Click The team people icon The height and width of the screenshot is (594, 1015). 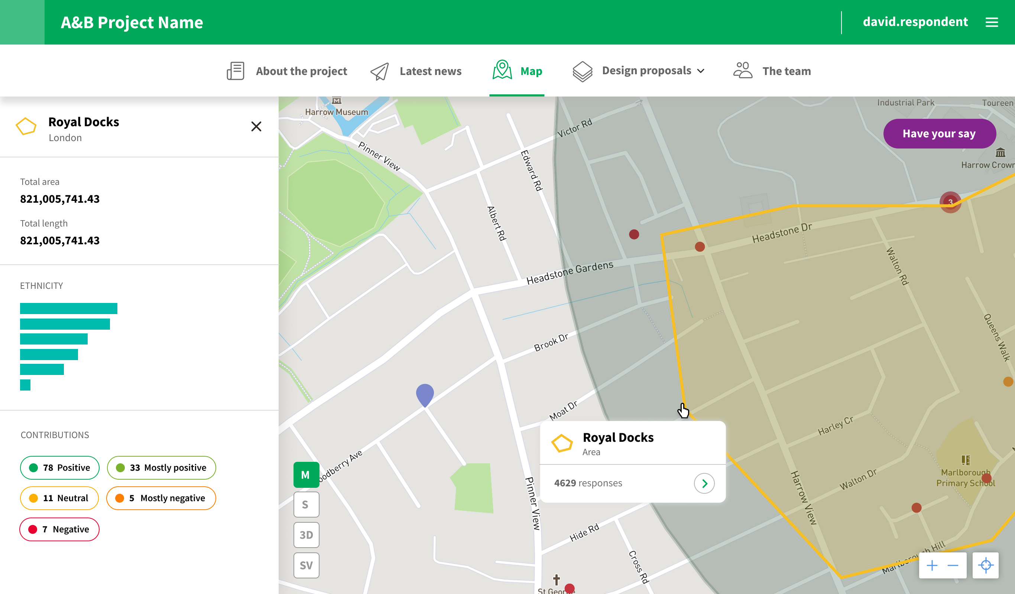[x=742, y=70]
